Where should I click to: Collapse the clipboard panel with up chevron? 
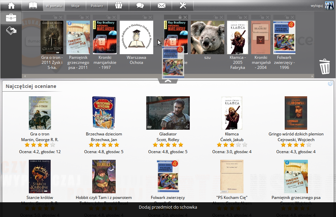click(x=168, y=81)
